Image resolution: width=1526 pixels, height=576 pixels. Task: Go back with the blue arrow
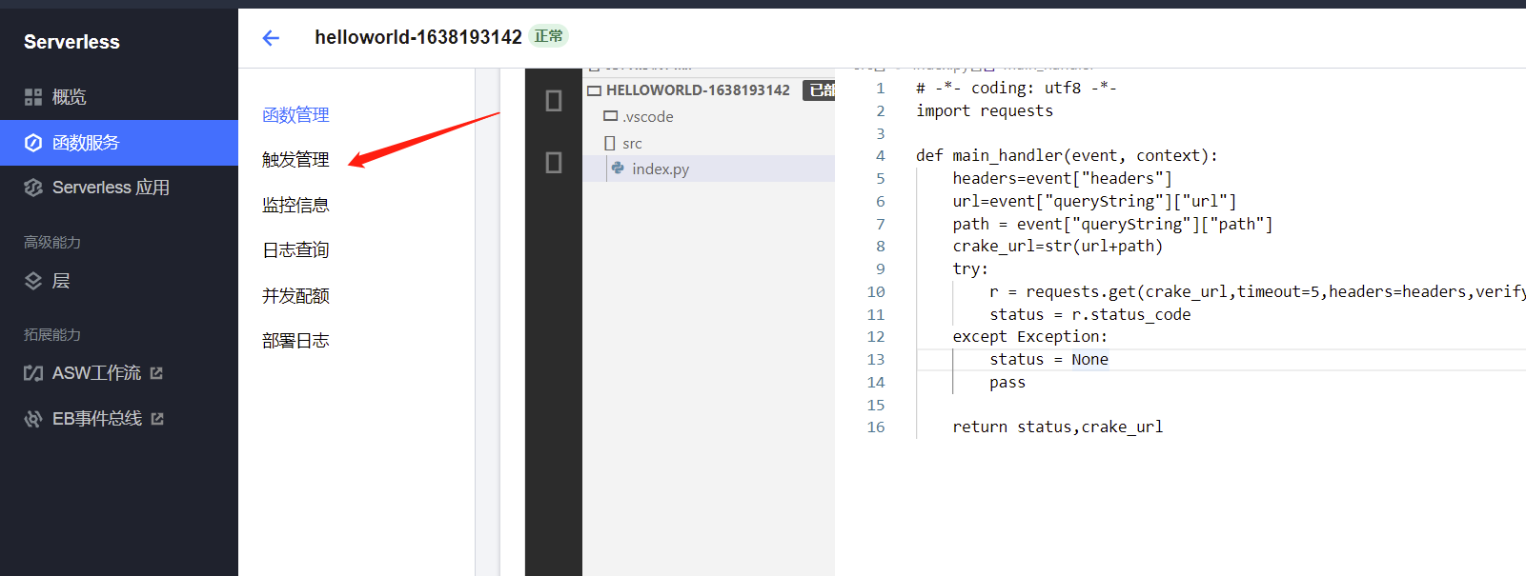(271, 38)
